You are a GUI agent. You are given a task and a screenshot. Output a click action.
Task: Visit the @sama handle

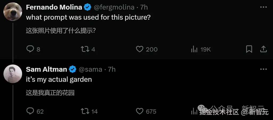[x=90, y=70]
